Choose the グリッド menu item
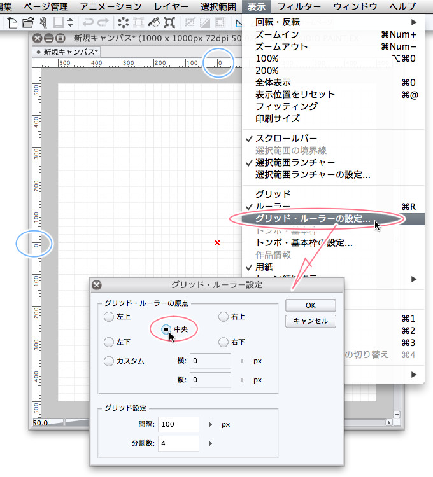This screenshot has width=433, height=477. [333, 194]
